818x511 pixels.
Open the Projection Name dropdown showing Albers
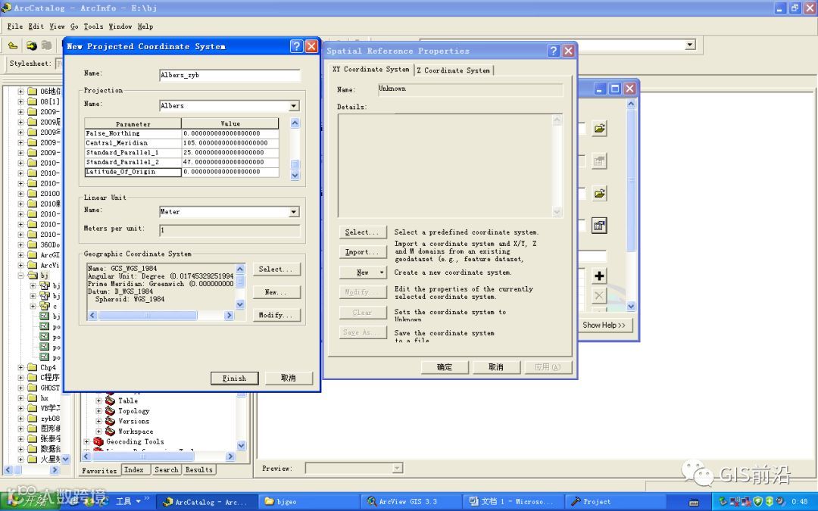(294, 106)
